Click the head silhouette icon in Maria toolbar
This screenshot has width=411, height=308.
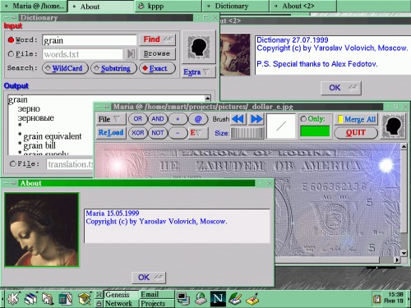pos(393,126)
